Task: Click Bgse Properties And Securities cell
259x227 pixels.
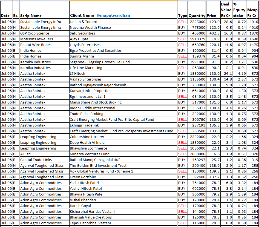Action: pos(123,51)
